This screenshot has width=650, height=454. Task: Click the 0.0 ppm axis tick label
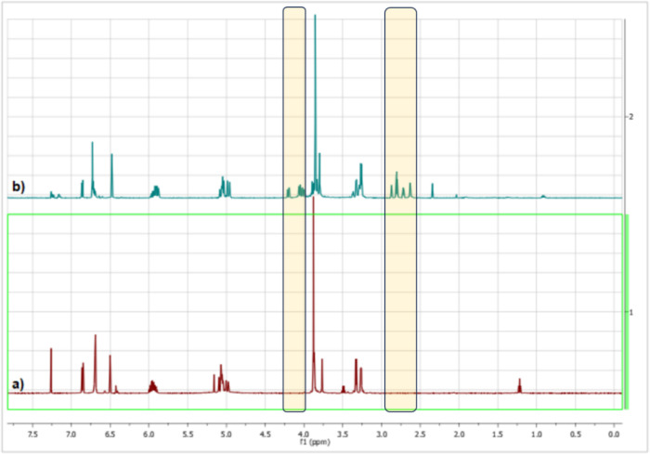pyautogui.click(x=614, y=435)
